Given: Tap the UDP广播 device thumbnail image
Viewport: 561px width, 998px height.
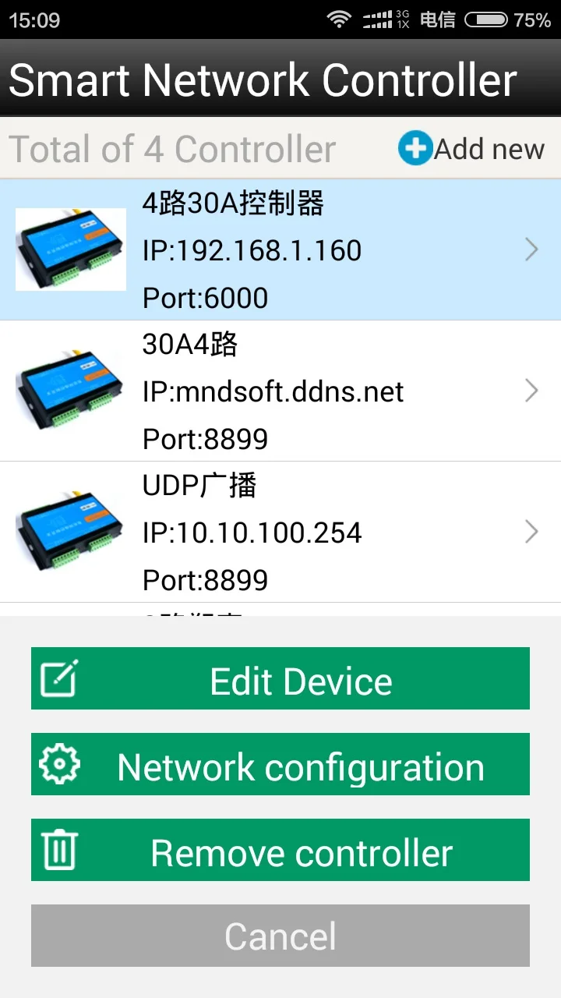Looking at the screenshot, I should coord(71,532).
